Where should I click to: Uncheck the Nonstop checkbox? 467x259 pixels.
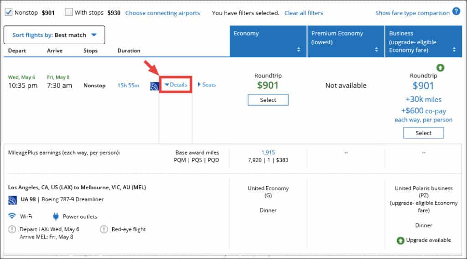point(9,12)
